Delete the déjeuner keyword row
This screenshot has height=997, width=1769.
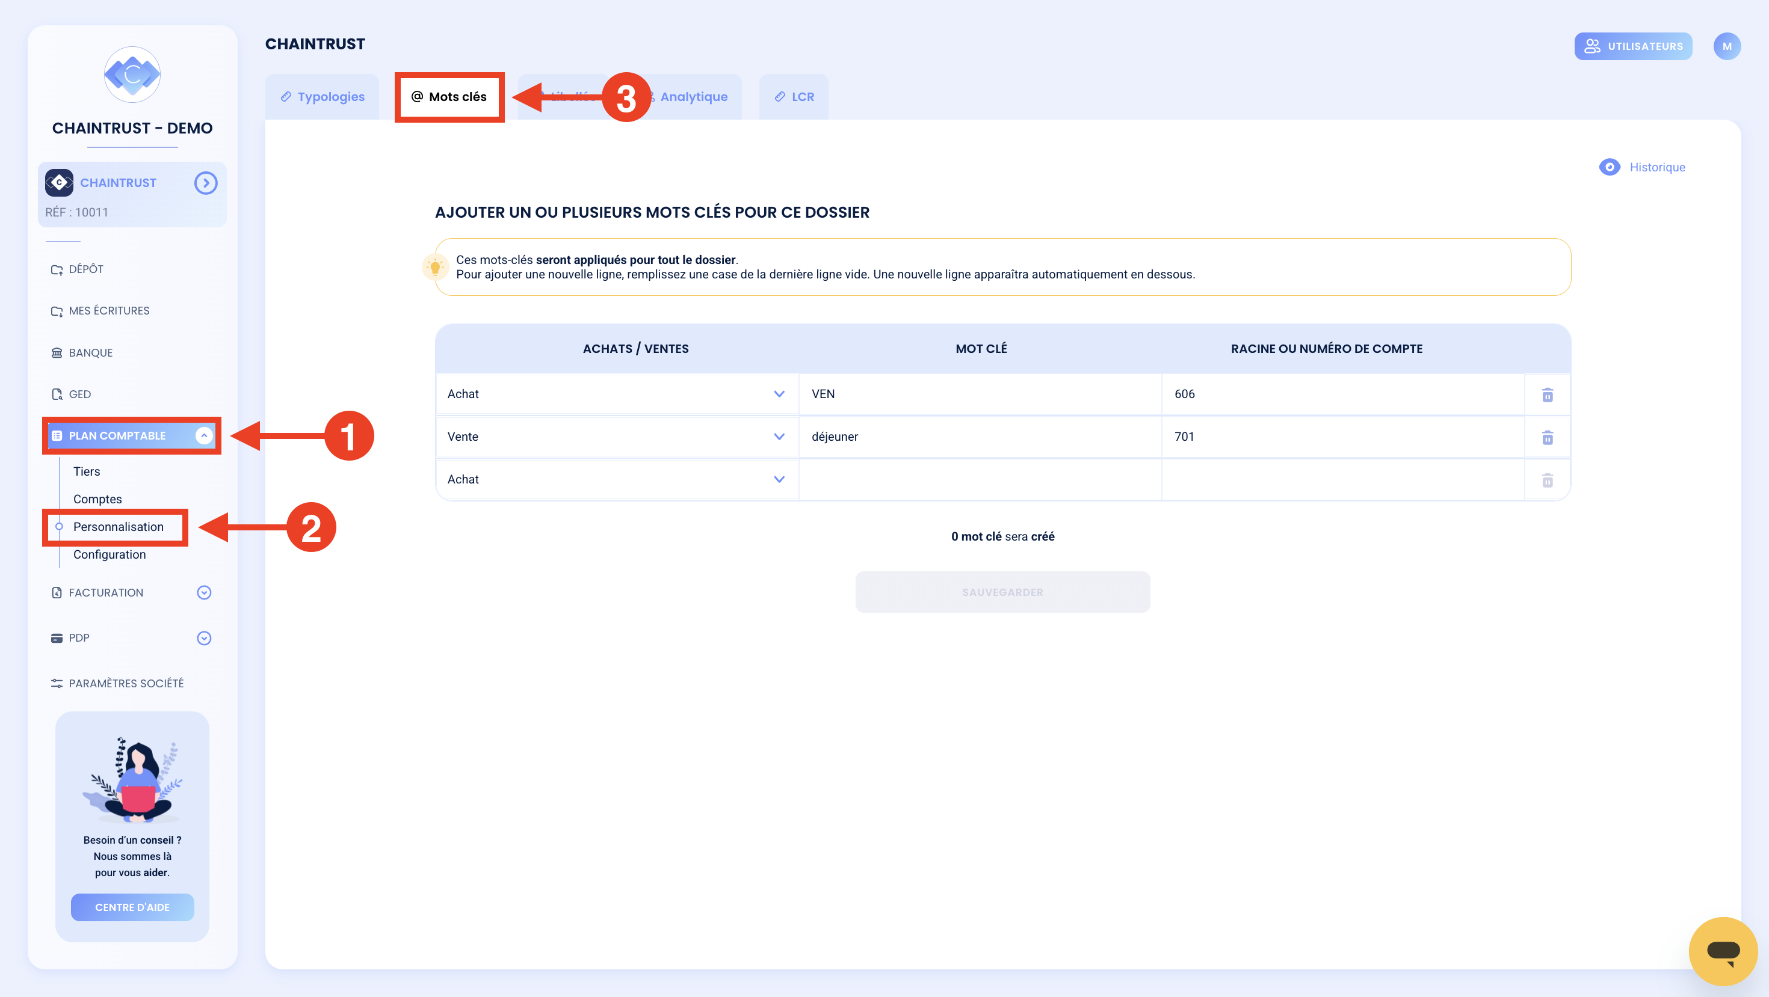click(x=1547, y=438)
